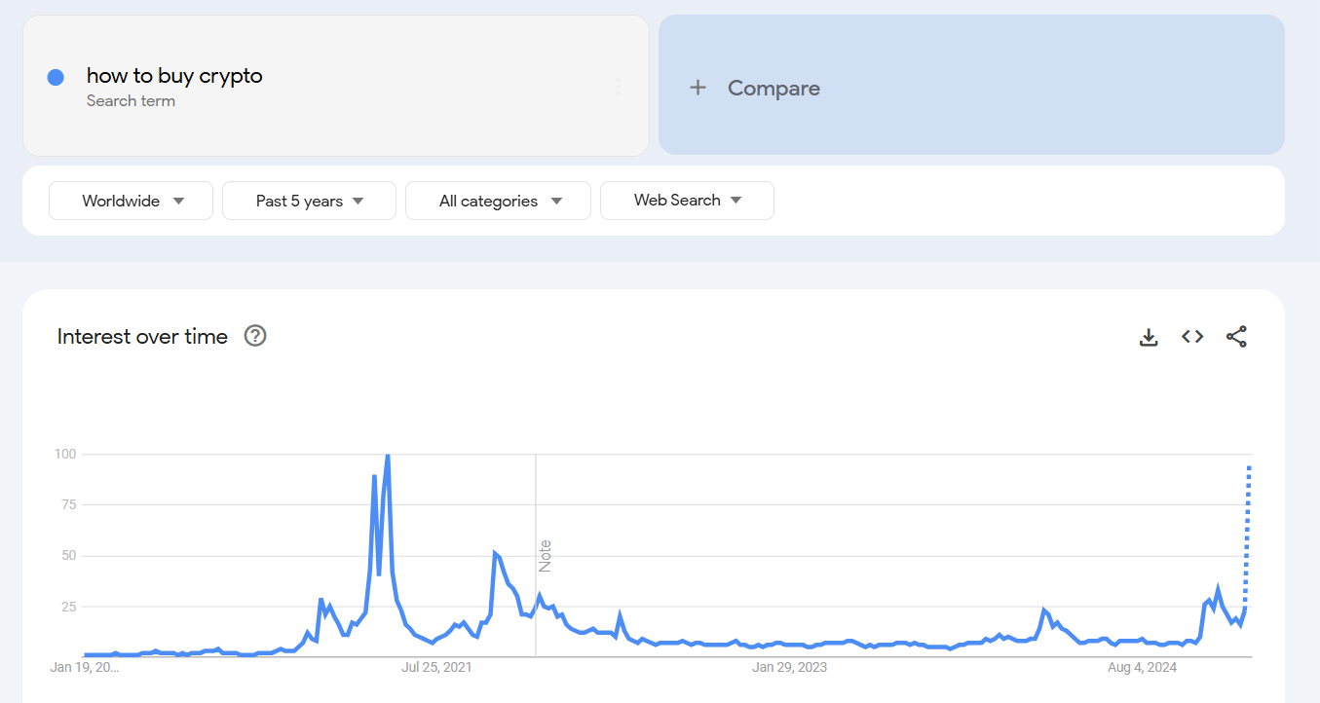Open the Web Search type dropdown

(x=687, y=201)
